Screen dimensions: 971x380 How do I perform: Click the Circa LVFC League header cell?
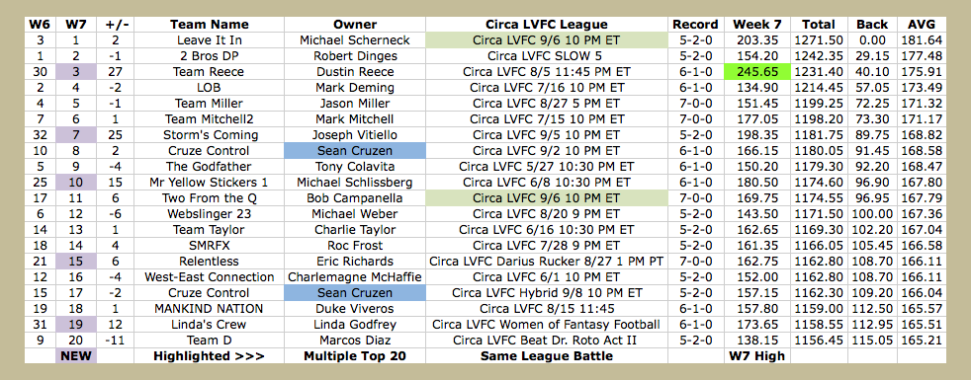click(x=547, y=25)
